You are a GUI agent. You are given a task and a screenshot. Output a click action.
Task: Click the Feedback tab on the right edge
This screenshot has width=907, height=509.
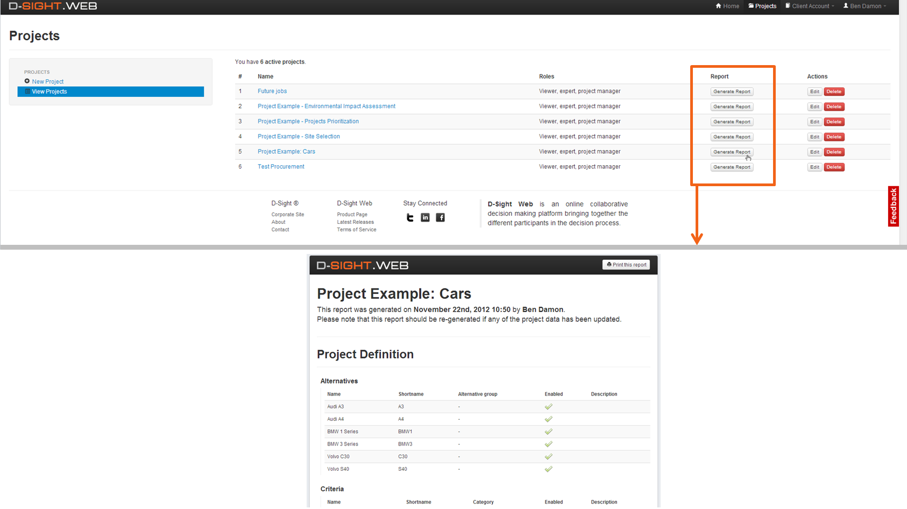coord(893,207)
